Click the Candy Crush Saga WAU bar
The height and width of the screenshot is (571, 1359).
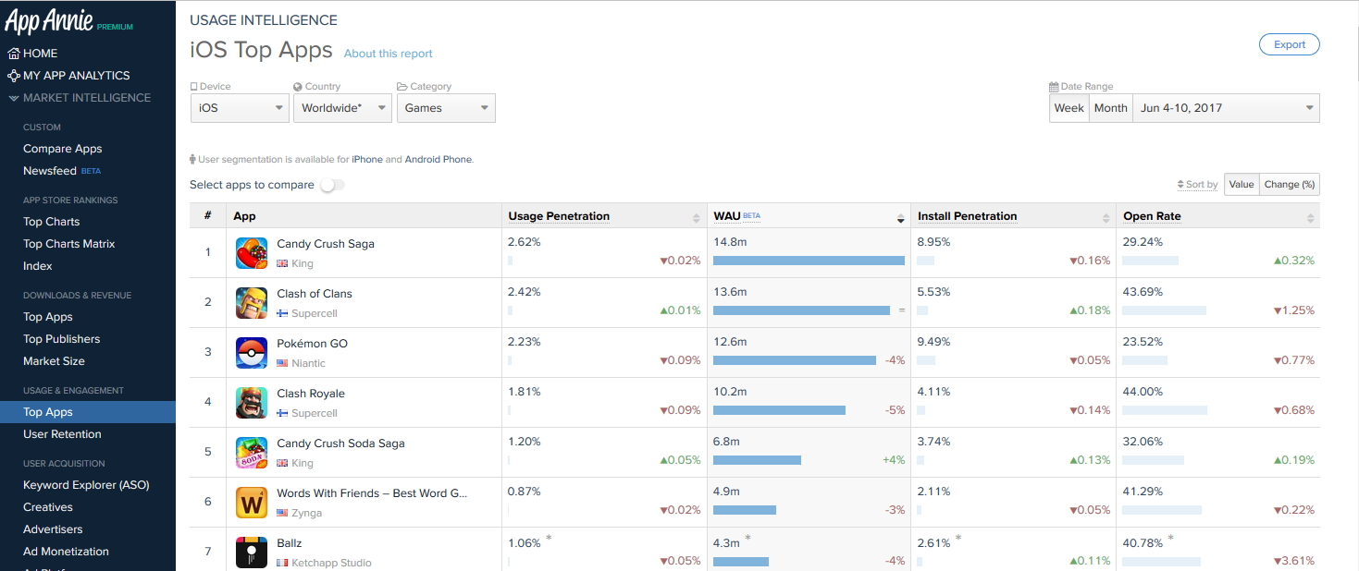point(809,261)
